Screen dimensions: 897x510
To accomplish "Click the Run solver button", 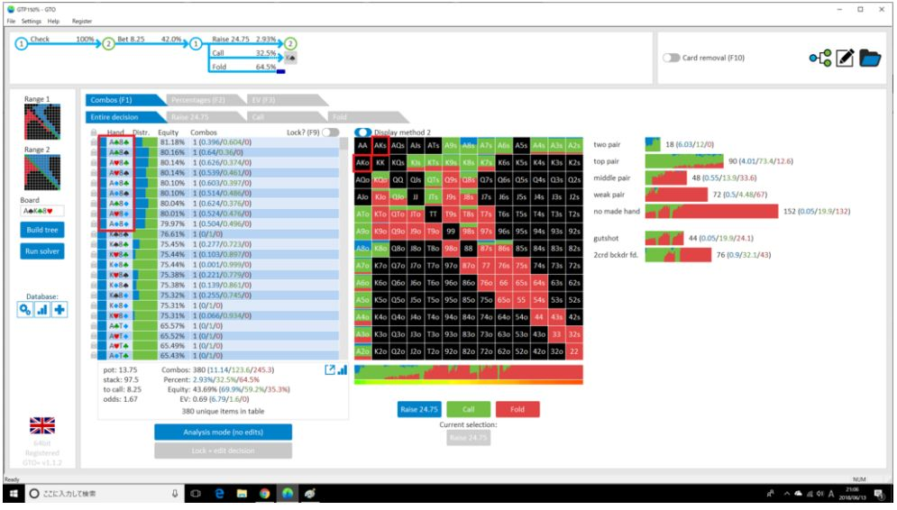I will tap(41, 251).
